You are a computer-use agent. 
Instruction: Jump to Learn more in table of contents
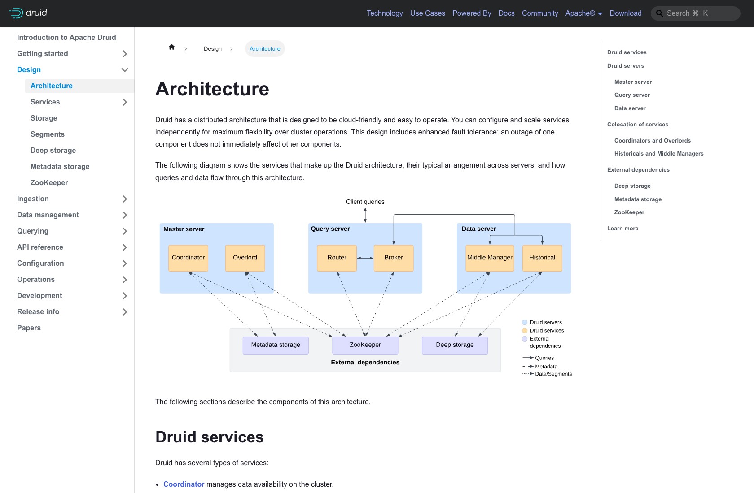click(x=622, y=229)
